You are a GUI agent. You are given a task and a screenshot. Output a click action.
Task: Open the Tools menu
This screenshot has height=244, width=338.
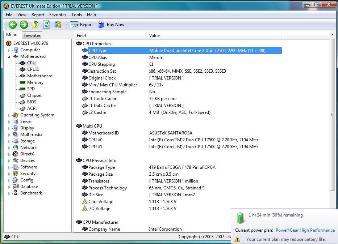point(76,15)
